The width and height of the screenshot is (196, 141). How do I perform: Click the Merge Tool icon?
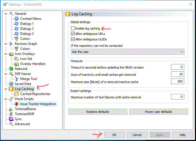[x=17, y=79]
